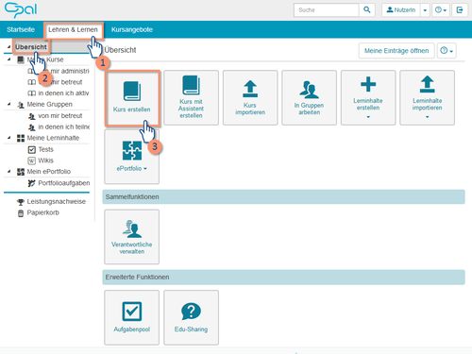Collapse the Meine Gruppen tree arrow
The image size is (472, 354).
coord(8,104)
